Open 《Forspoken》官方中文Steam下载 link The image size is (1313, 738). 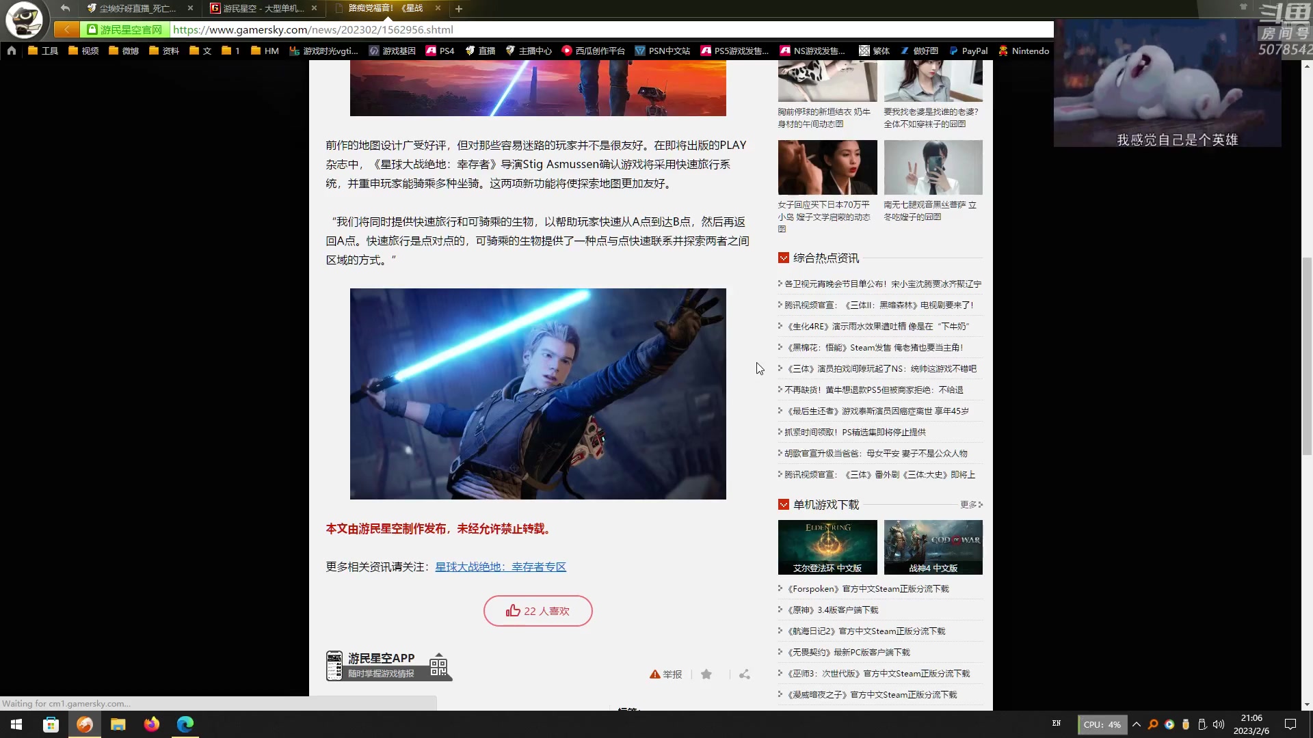(x=867, y=588)
